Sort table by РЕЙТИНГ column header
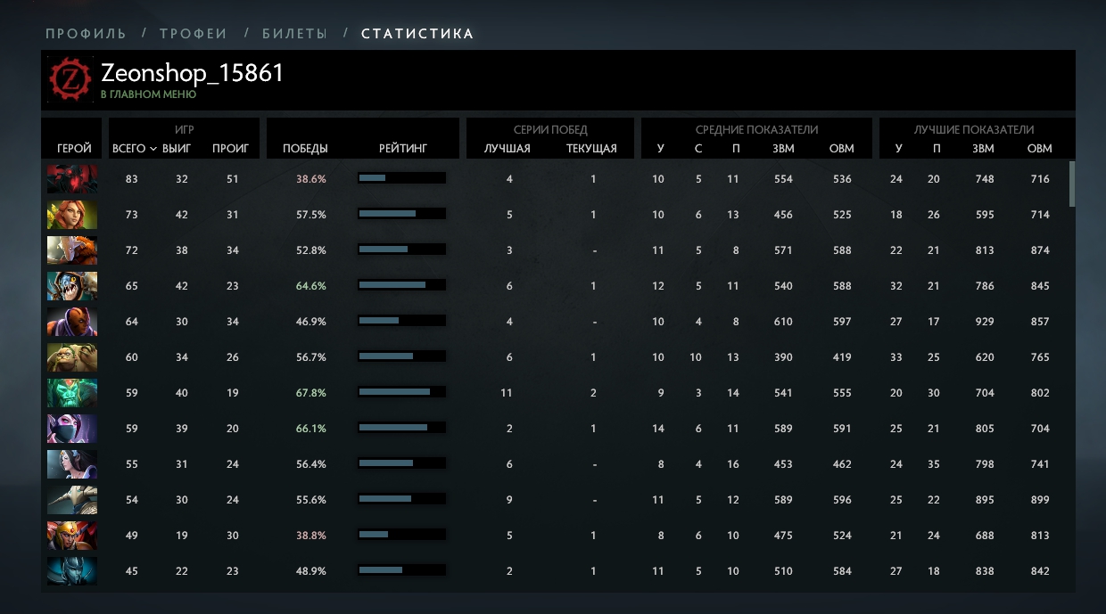The height and width of the screenshot is (614, 1106). (x=403, y=149)
